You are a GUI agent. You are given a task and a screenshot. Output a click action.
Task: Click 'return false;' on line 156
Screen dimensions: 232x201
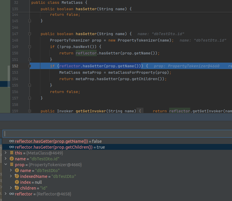coord(65,92)
